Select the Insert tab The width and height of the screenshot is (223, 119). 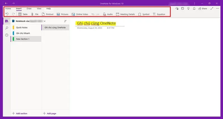[x=19, y=9]
